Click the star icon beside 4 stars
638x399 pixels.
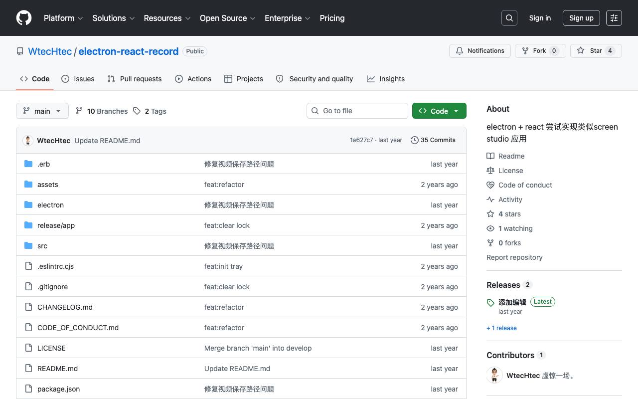point(490,214)
